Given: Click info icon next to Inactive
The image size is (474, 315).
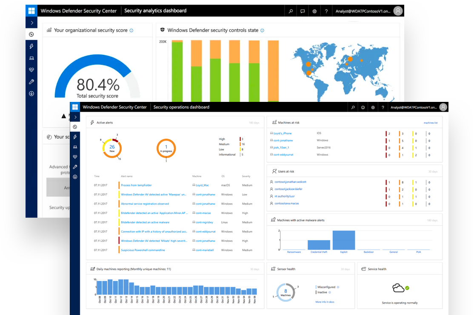Looking at the screenshot, I should pyautogui.click(x=330, y=292).
